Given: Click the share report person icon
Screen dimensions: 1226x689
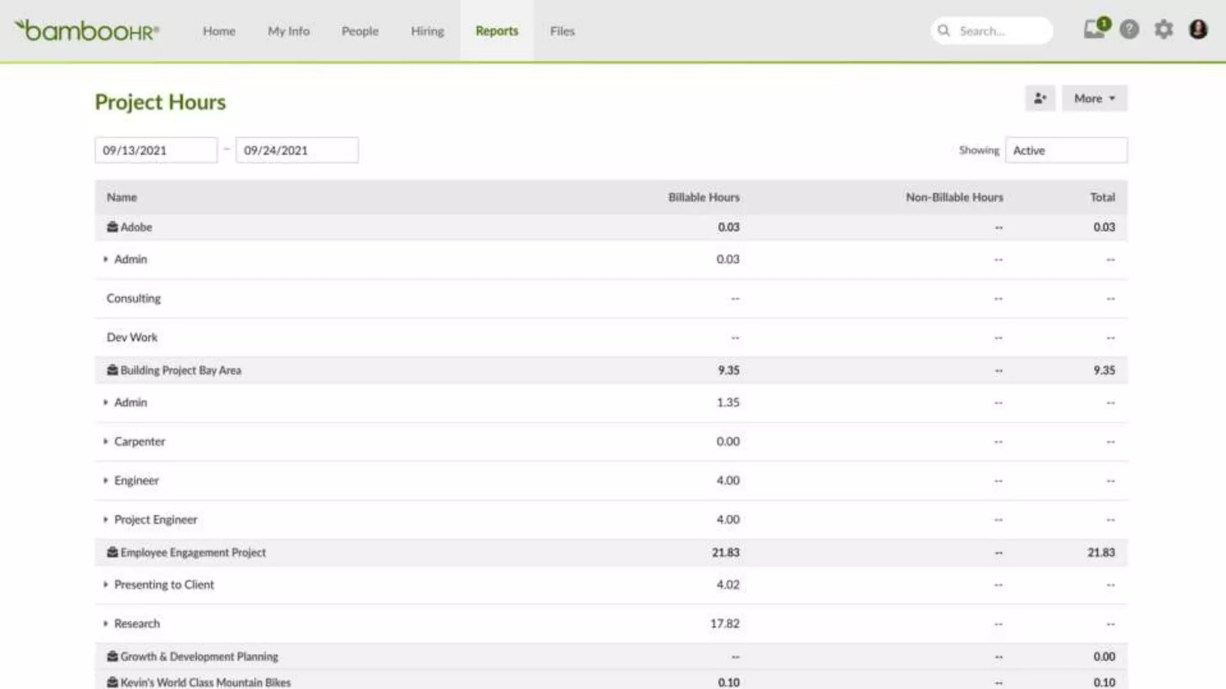Looking at the screenshot, I should tap(1040, 98).
